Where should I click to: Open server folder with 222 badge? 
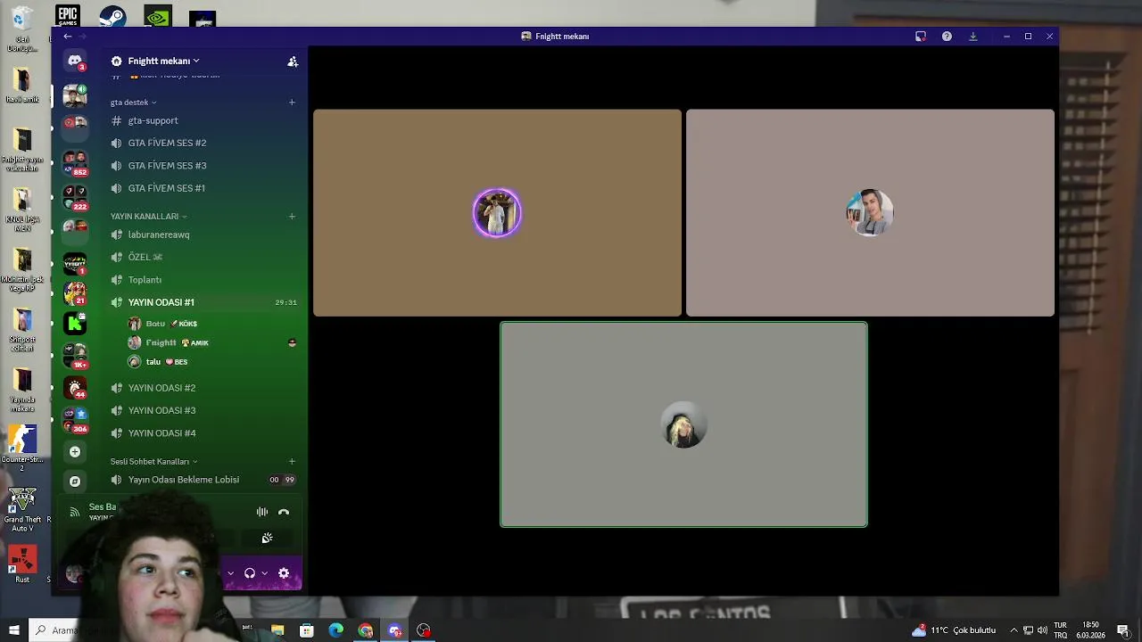click(75, 196)
